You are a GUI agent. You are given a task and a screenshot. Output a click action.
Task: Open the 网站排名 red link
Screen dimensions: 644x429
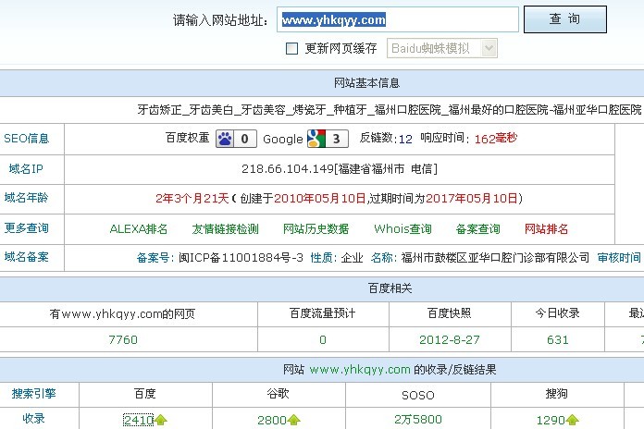tap(546, 229)
